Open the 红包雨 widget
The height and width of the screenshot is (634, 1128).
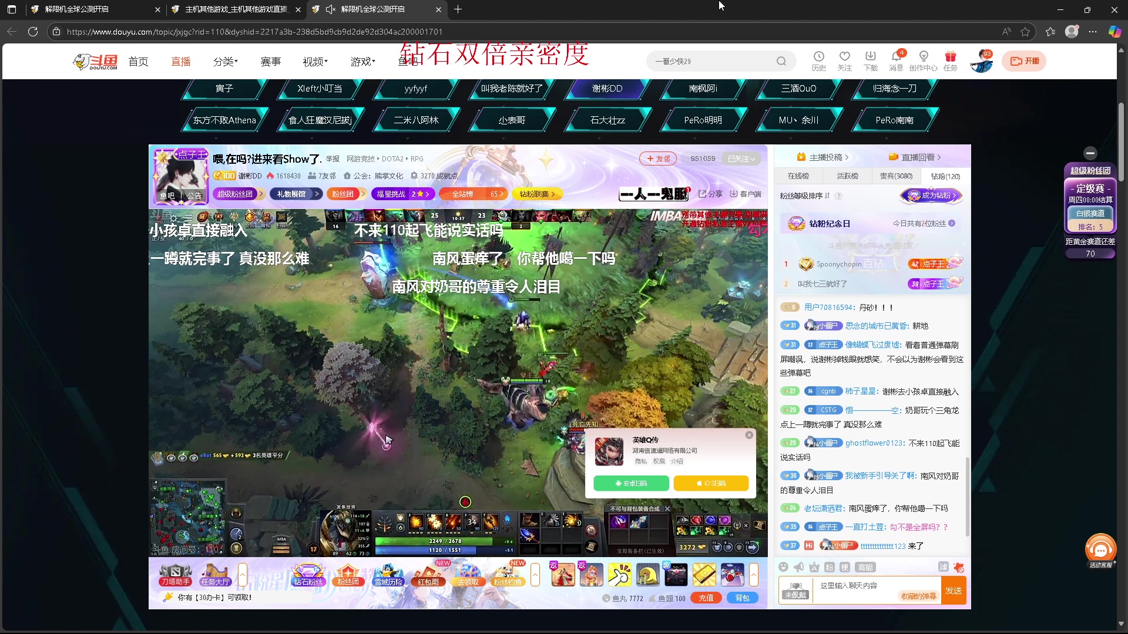tap(429, 575)
